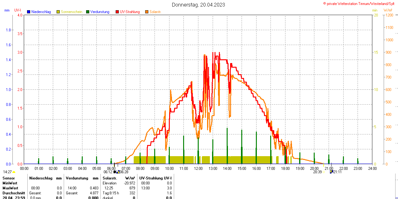This screenshot has height=199, width=398.
Task: Click the dark moon icon next to 06:12
Action: (x=114, y=172)
